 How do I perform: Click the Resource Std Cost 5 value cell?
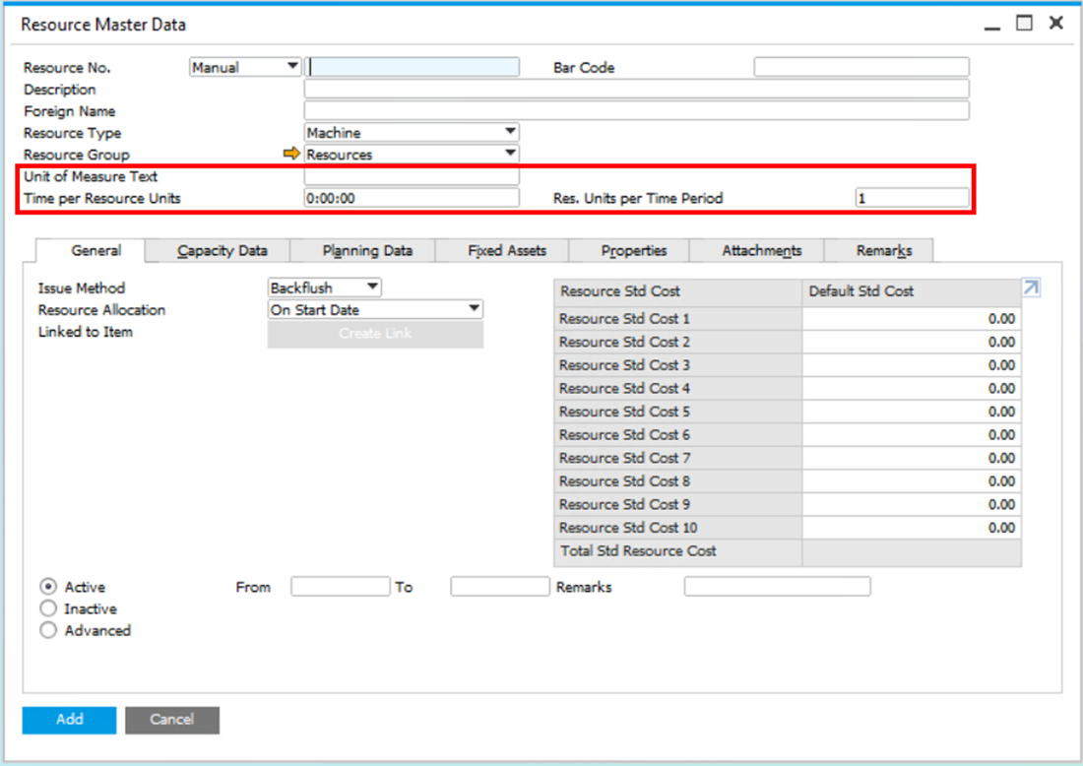point(911,412)
